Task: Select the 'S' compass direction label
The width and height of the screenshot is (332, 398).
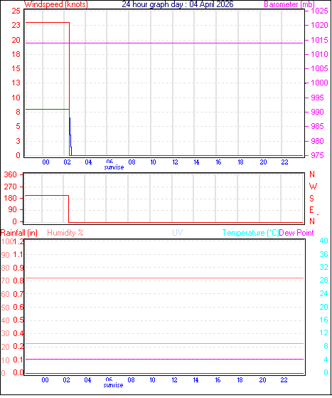Action: 311,198
